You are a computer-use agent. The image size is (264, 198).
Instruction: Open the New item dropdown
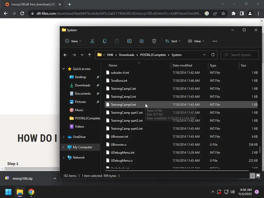pos(73,41)
